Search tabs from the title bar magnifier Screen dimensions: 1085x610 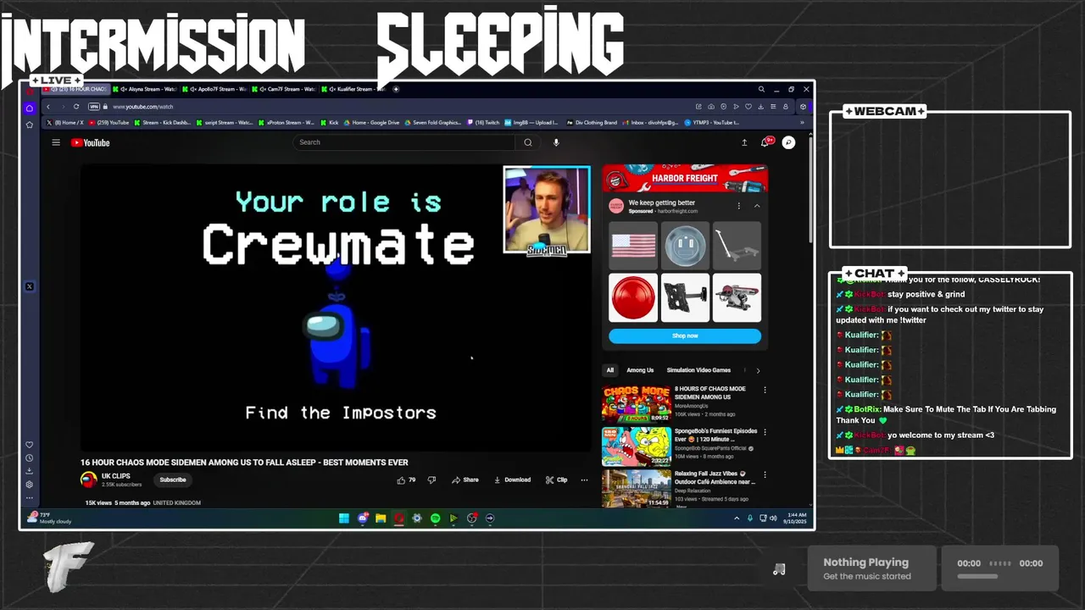(x=761, y=89)
